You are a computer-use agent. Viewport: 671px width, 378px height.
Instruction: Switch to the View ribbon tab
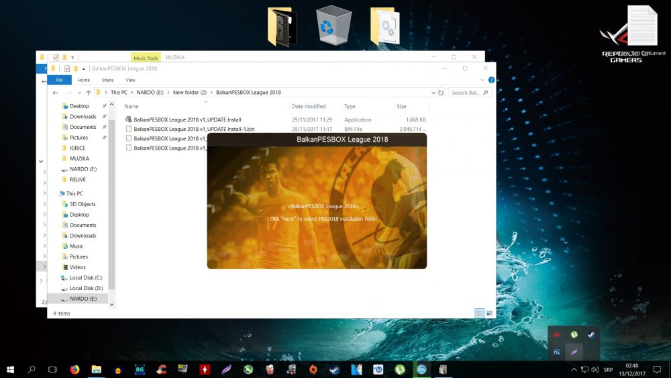point(130,80)
